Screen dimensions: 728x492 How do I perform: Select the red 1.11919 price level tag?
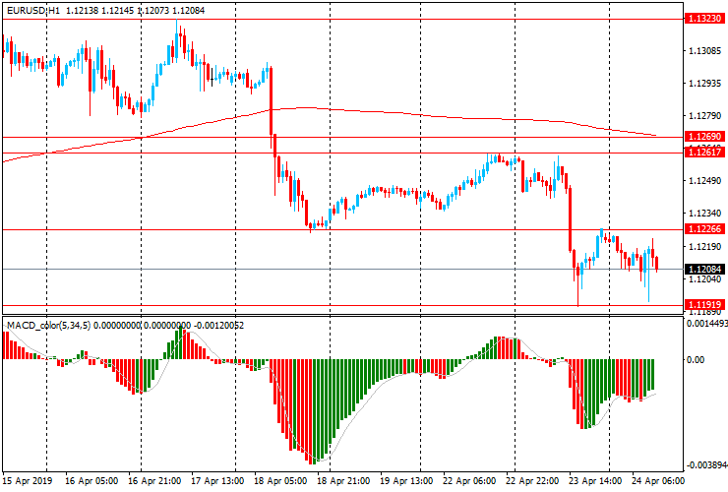[x=704, y=305]
